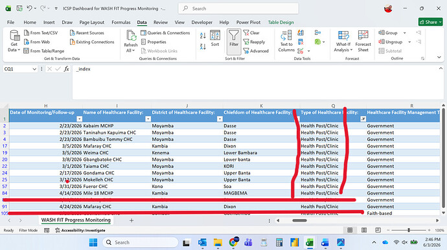Switch to the Formulas tab
Viewport: 447px width, 250px height.
121,22
